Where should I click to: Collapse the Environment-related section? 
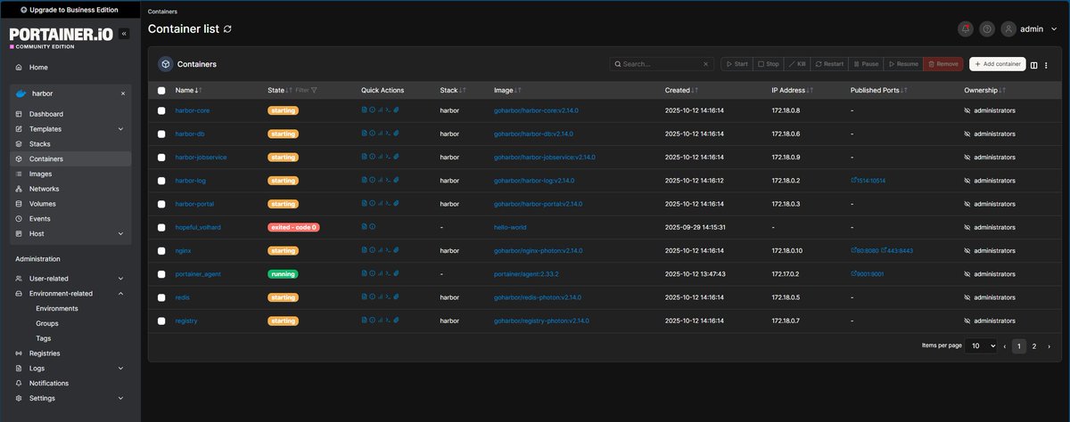pyautogui.click(x=121, y=293)
